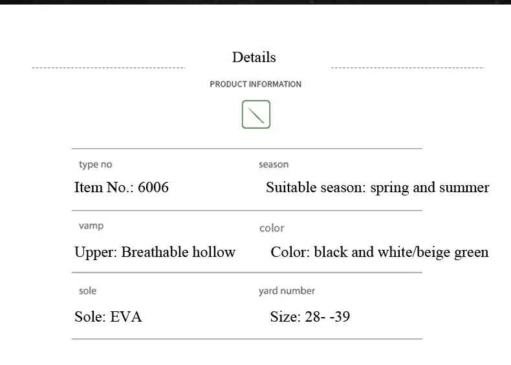Select the Sole: EVA text
The height and width of the screenshot is (365, 511).
(x=108, y=317)
